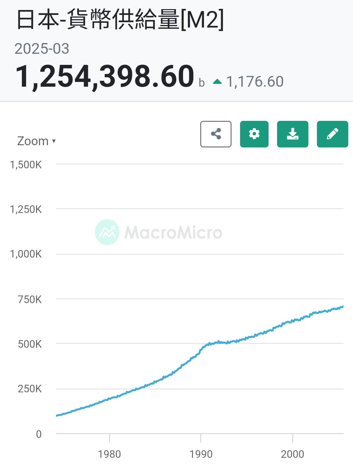The image size is (353, 473).
Task: Click the 1980 x-axis label
Action: [109, 454]
